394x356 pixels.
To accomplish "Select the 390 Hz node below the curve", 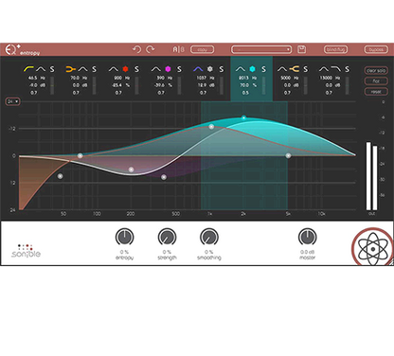I will pos(164,177).
